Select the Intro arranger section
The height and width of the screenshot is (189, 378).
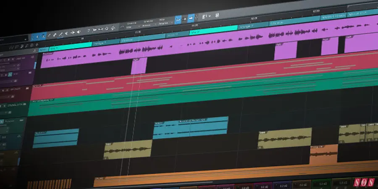tap(43, 50)
